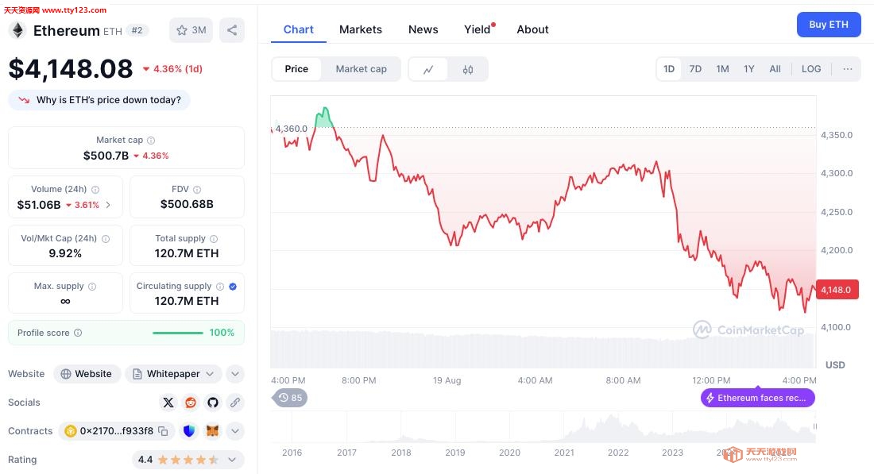Toggle chart to Market cap view
Screen dimensions: 874x474
pos(361,69)
